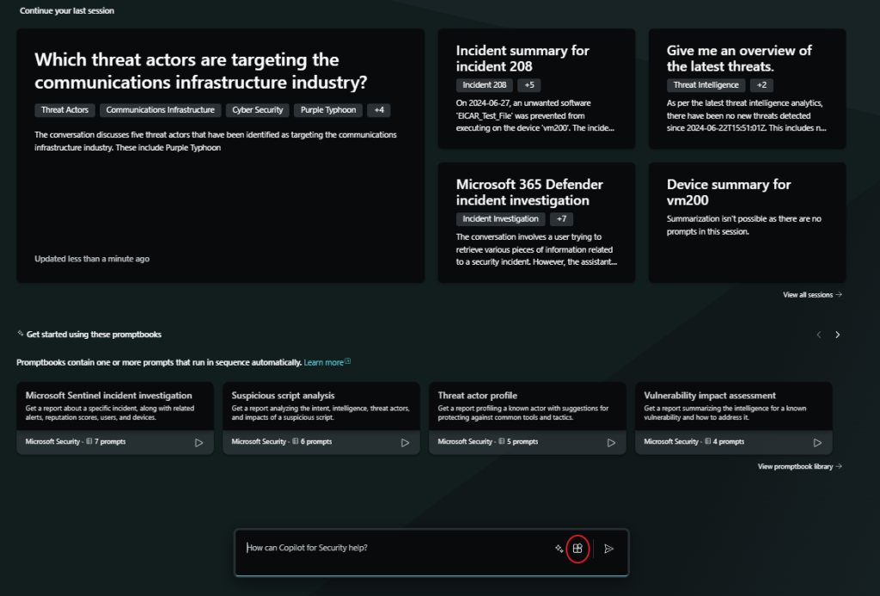Run the Vulnerability impact assessment promptbook
This screenshot has width=880, height=596.
pyautogui.click(x=817, y=443)
